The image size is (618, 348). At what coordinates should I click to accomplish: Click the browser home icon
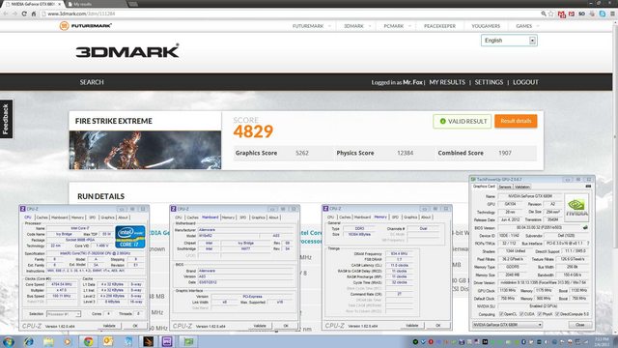tap(34, 14)
